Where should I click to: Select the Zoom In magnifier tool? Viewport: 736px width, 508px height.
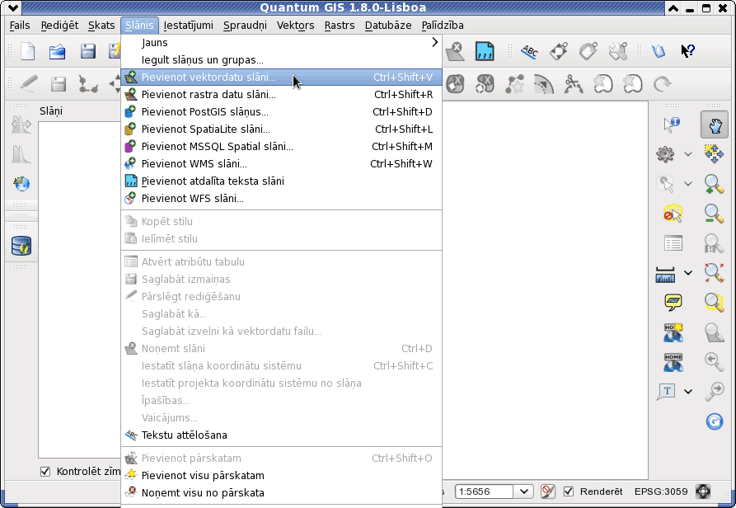(x=714, y=184)
